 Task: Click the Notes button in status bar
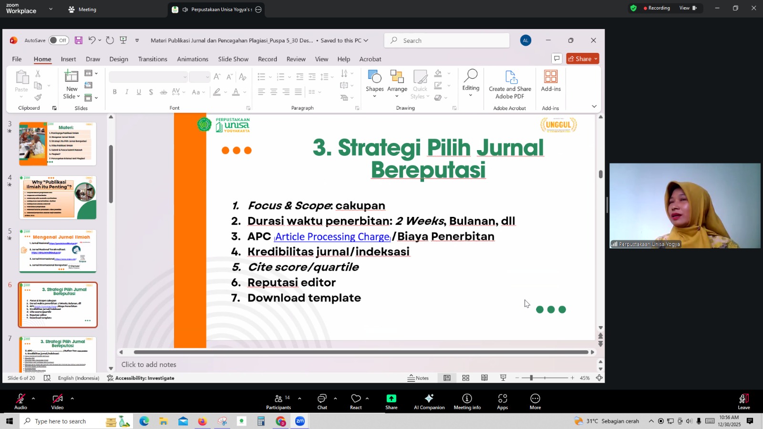(x=418, y=378)
